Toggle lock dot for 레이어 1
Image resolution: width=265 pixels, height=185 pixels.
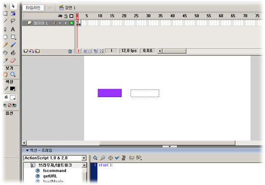66,23
